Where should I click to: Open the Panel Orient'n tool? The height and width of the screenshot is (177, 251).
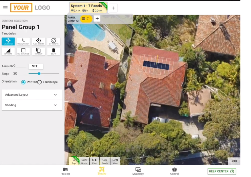[x=38, y=41]
